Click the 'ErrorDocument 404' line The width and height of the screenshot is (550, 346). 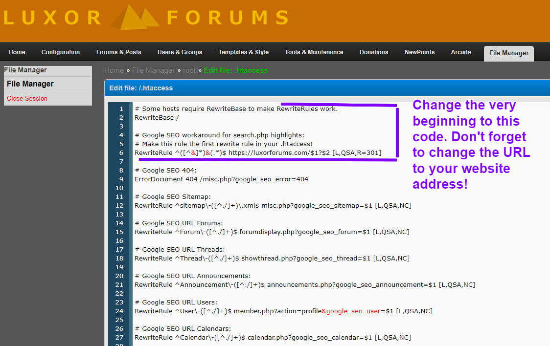click(x=221, y=179)
